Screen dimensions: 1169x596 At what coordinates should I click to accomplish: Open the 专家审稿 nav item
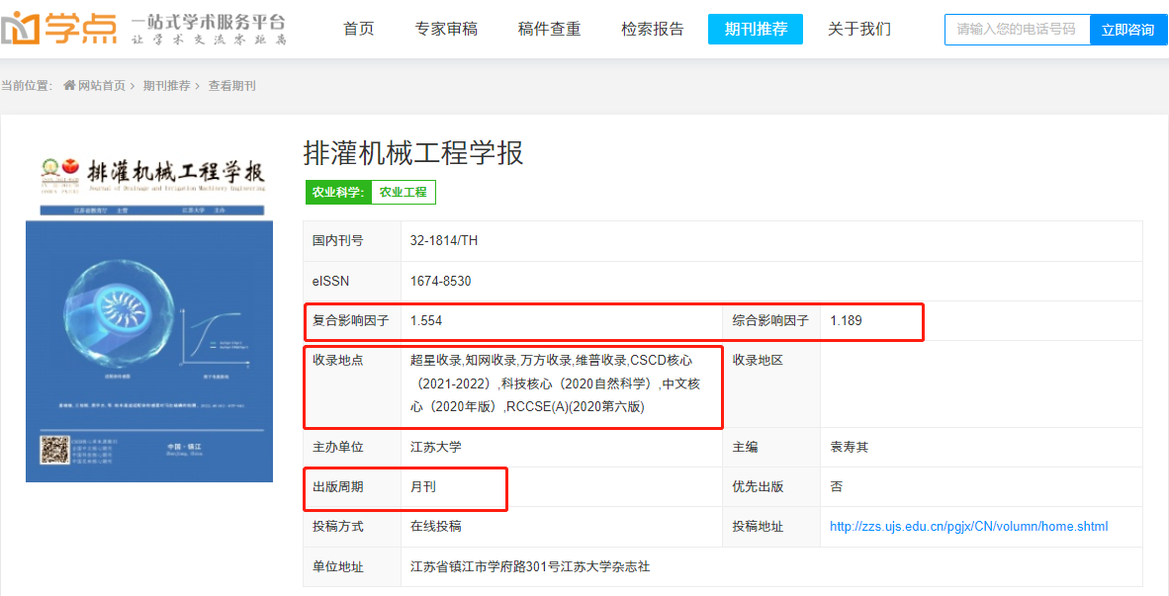(446, 29)
